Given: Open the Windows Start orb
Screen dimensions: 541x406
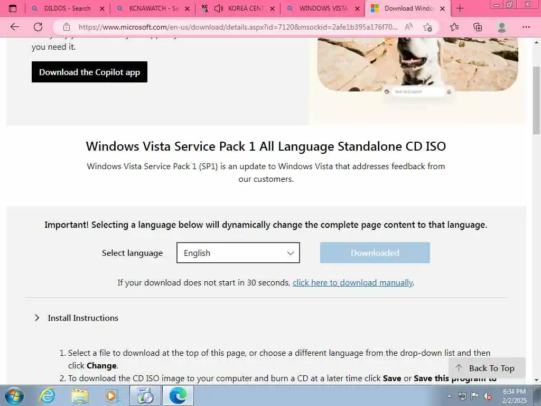Looking at the screenshot, I should tap(14, 395).
